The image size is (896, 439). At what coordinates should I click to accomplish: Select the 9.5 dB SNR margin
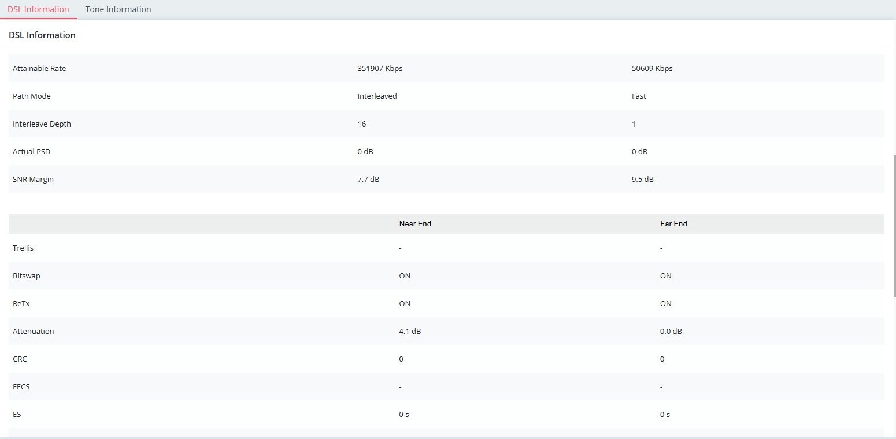coord(643,179)
